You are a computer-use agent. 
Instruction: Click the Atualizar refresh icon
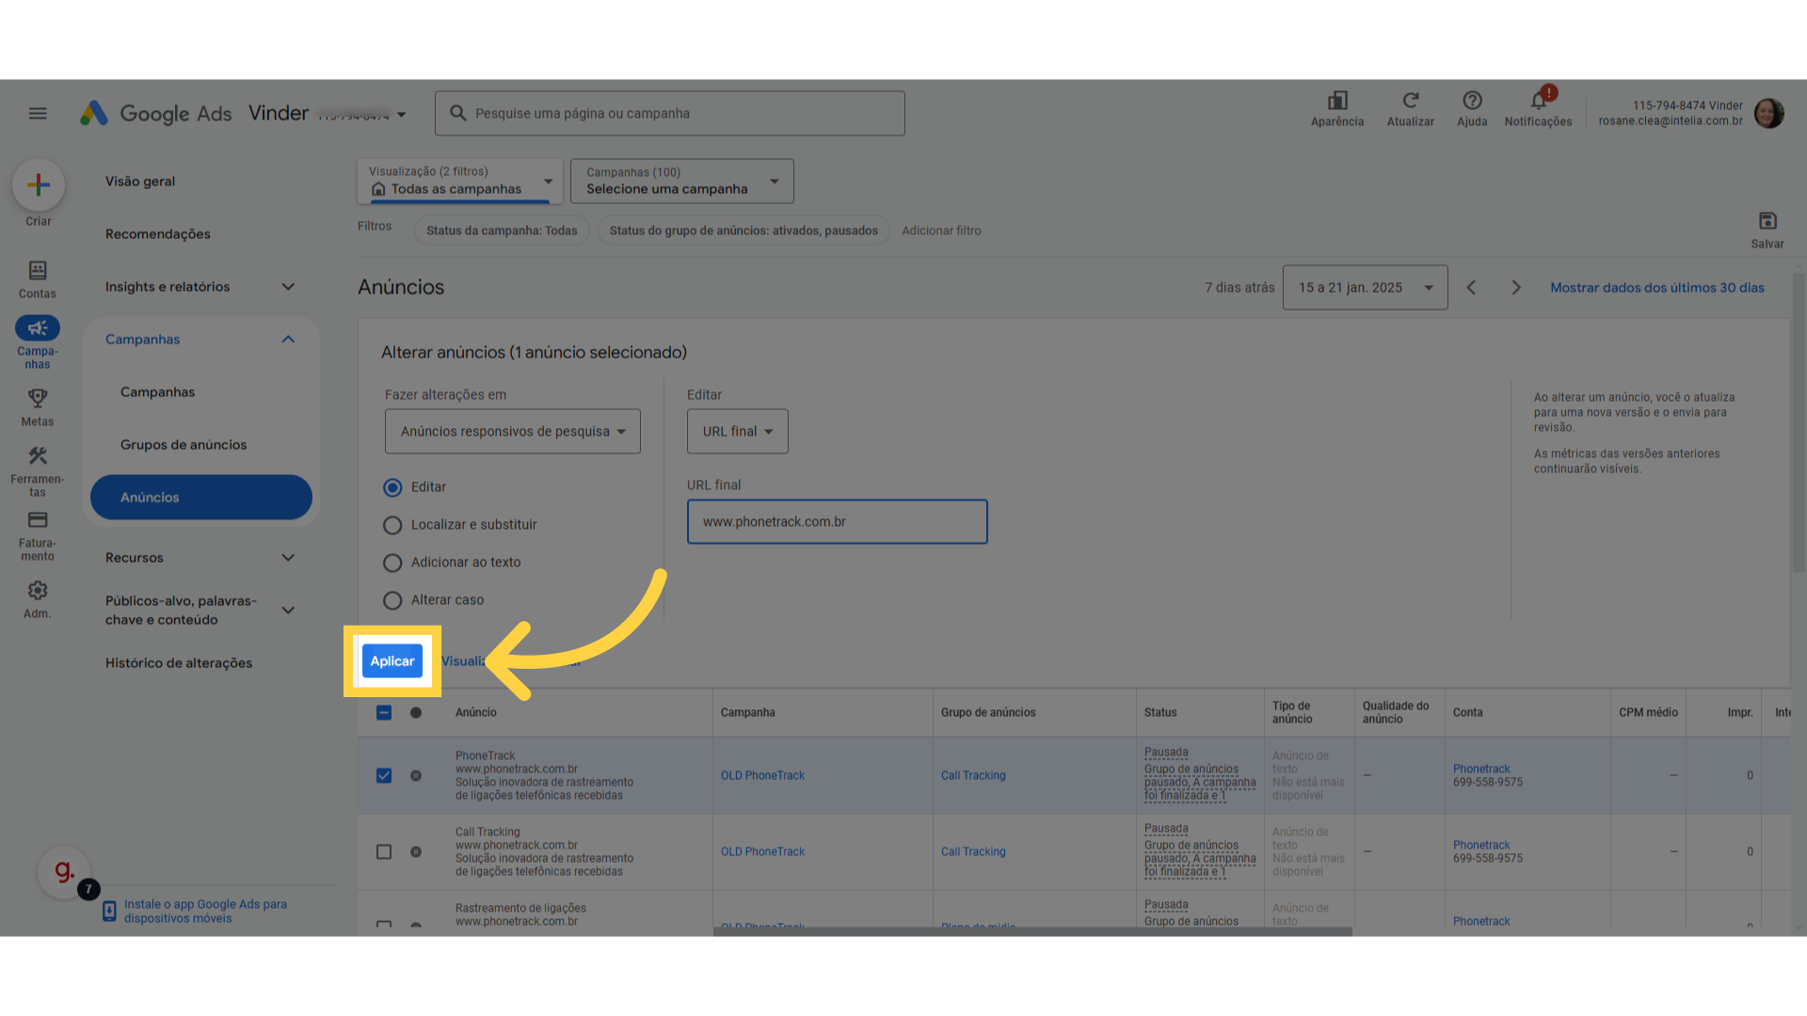click(1410, 101)
